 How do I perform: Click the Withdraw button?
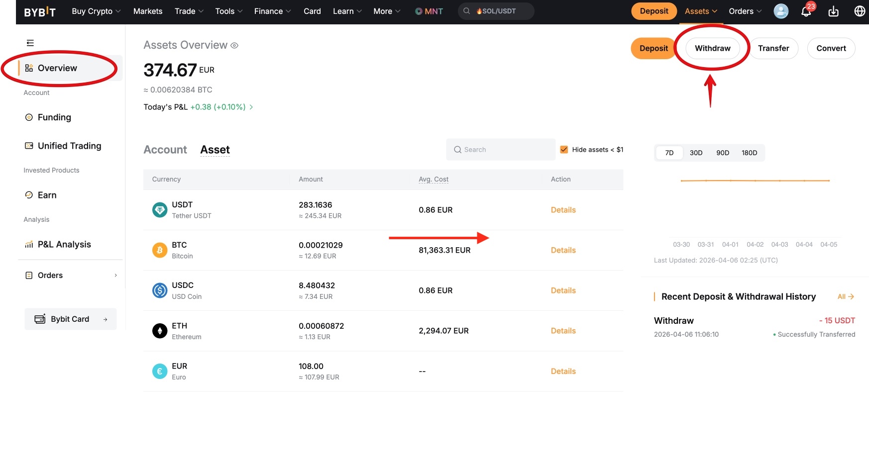tap(713, 48)
